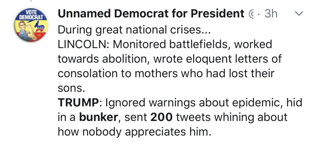Image resolution: width=317 pixels, height=145 pixels.
Task: Click the 'During great national crises...' line
Action: (134, 30)
